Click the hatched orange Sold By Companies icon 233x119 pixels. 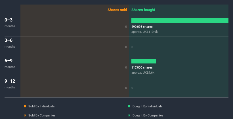click(25, 115)
